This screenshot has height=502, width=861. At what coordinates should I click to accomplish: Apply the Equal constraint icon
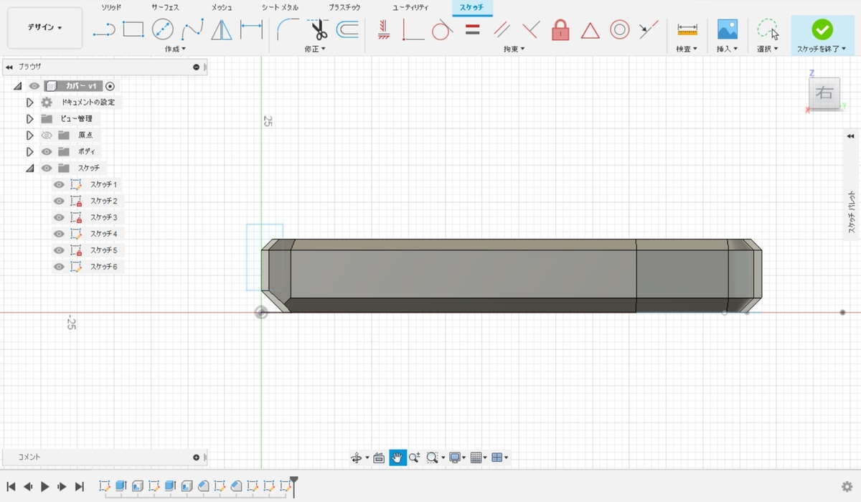(x=472, y=30)
